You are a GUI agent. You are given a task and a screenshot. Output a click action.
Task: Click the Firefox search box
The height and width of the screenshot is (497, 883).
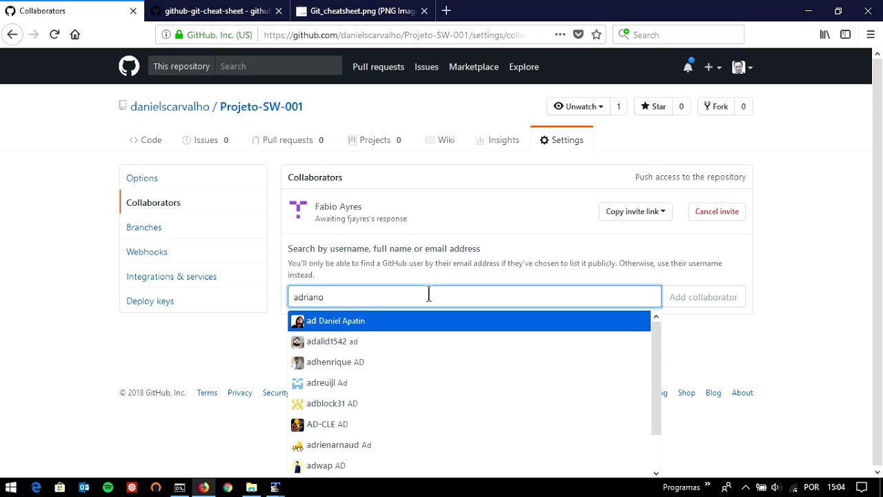(679, 35)
